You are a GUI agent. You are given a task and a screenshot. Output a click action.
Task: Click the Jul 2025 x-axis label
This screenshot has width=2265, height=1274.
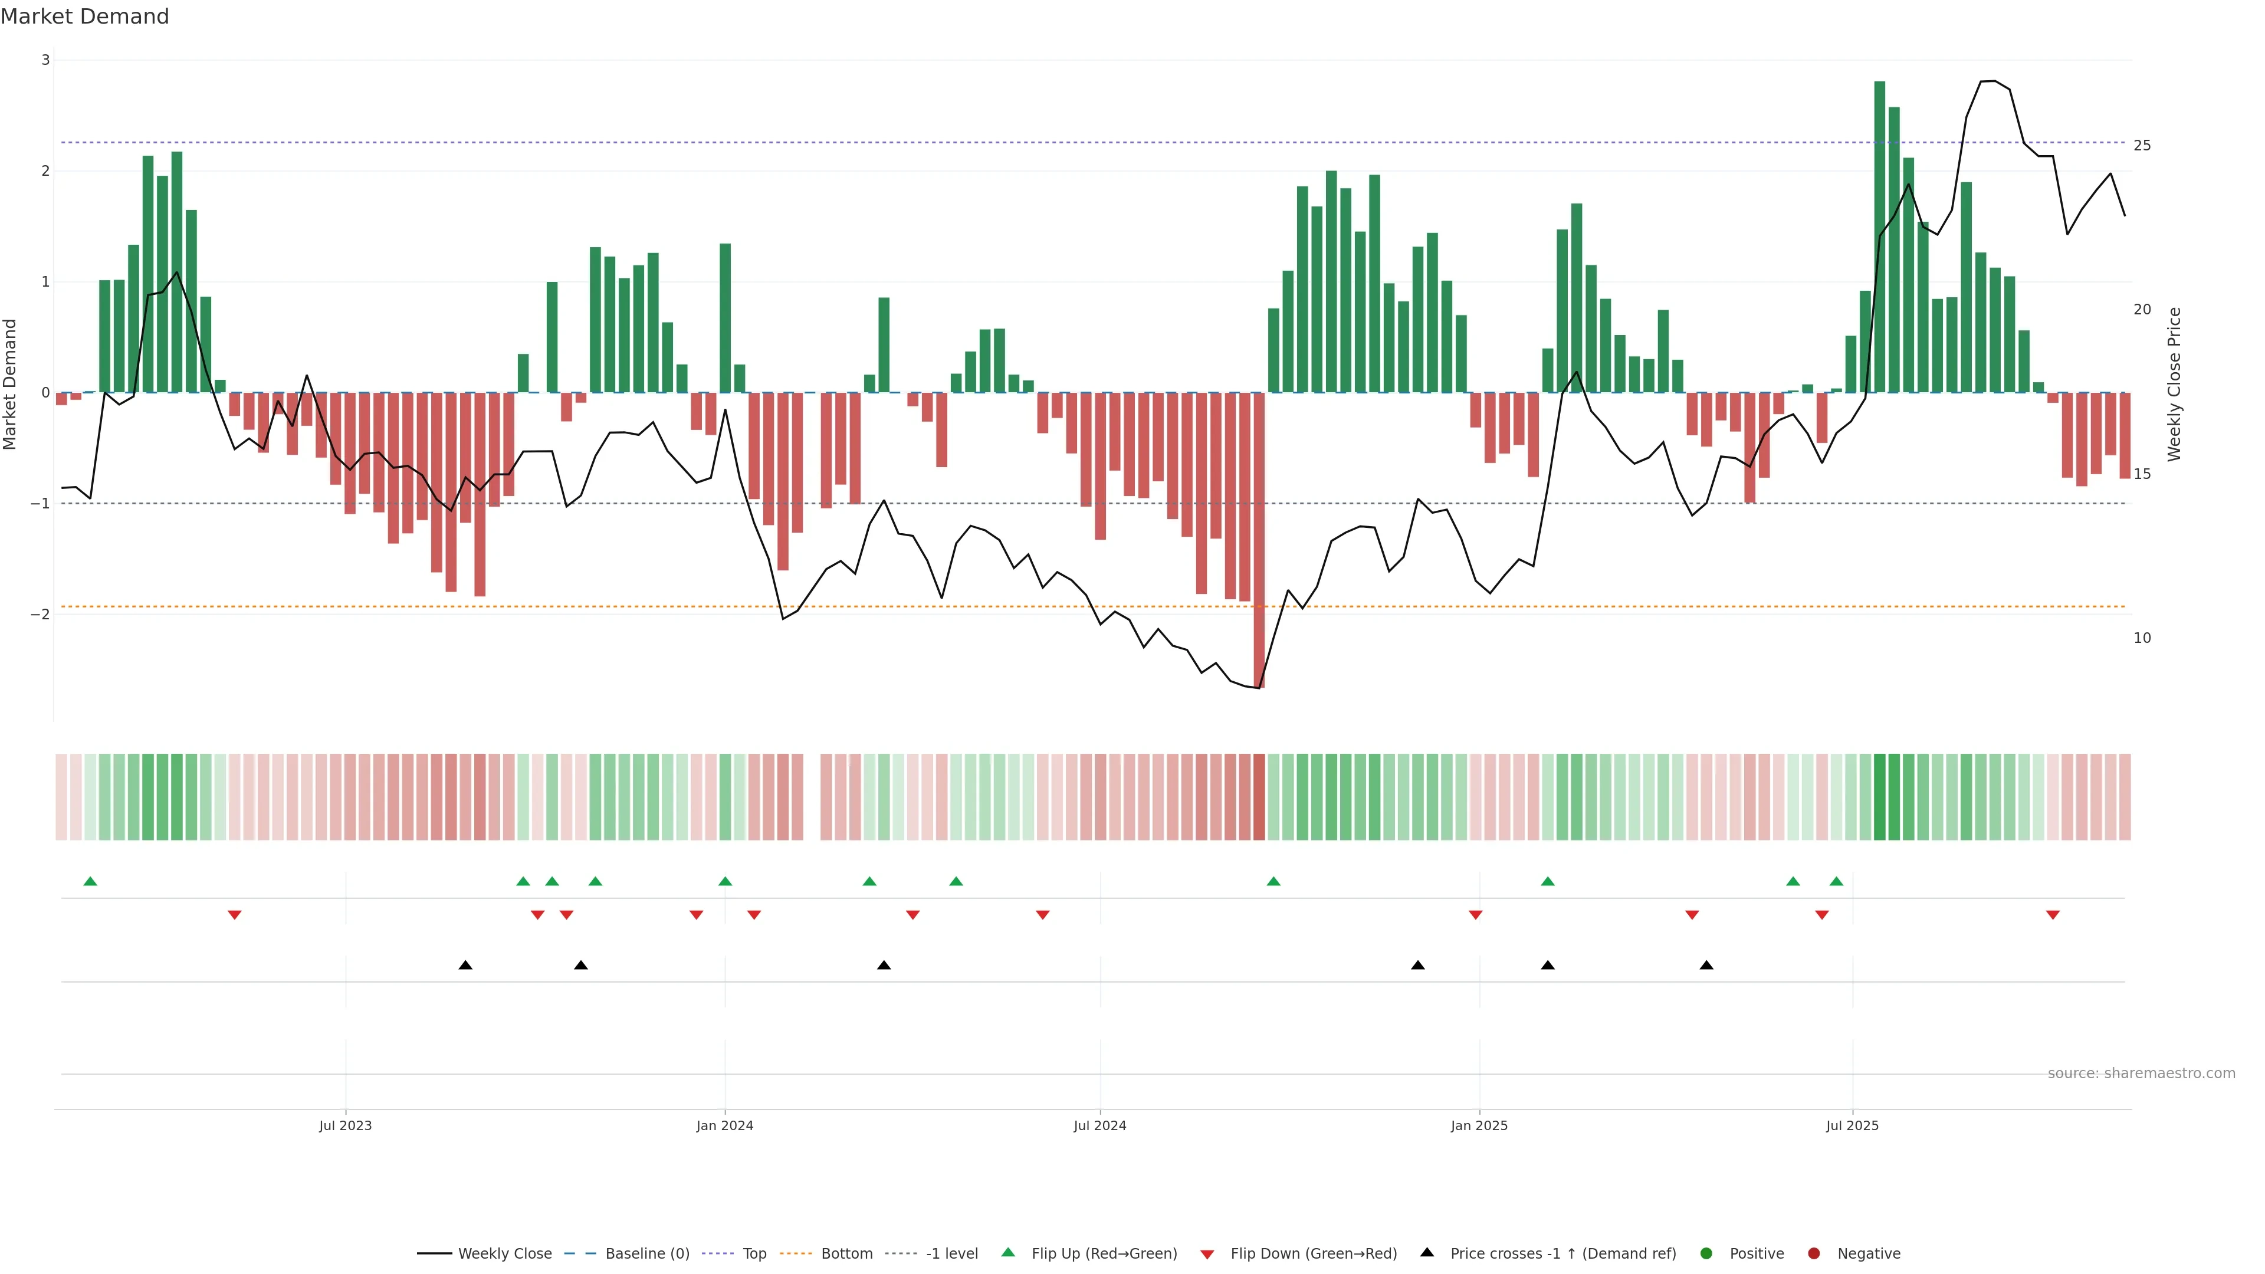click(1852, 1125)
